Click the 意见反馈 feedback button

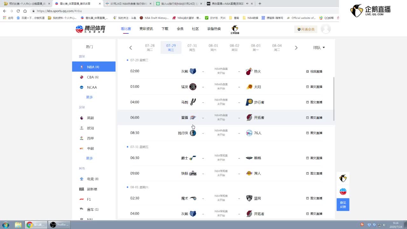click(x=343, y=205)
